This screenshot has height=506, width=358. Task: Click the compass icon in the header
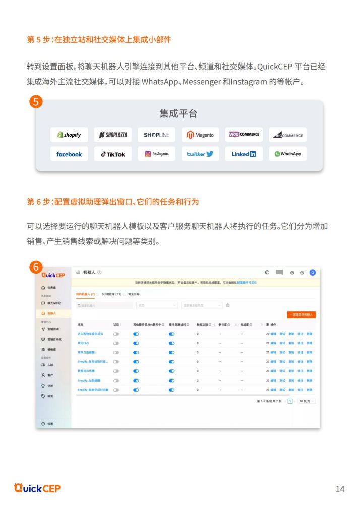[x=292, y=273]
